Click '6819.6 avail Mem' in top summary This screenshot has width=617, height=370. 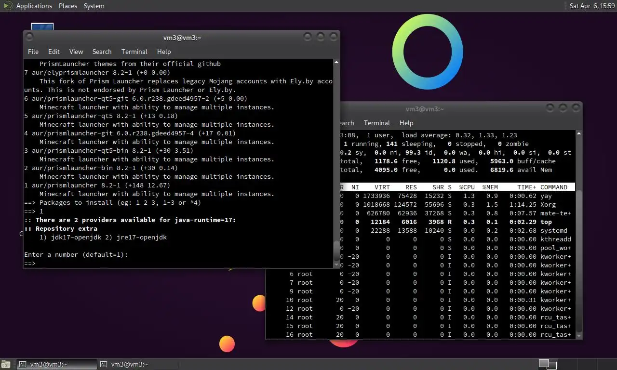(x=521, y=170)
